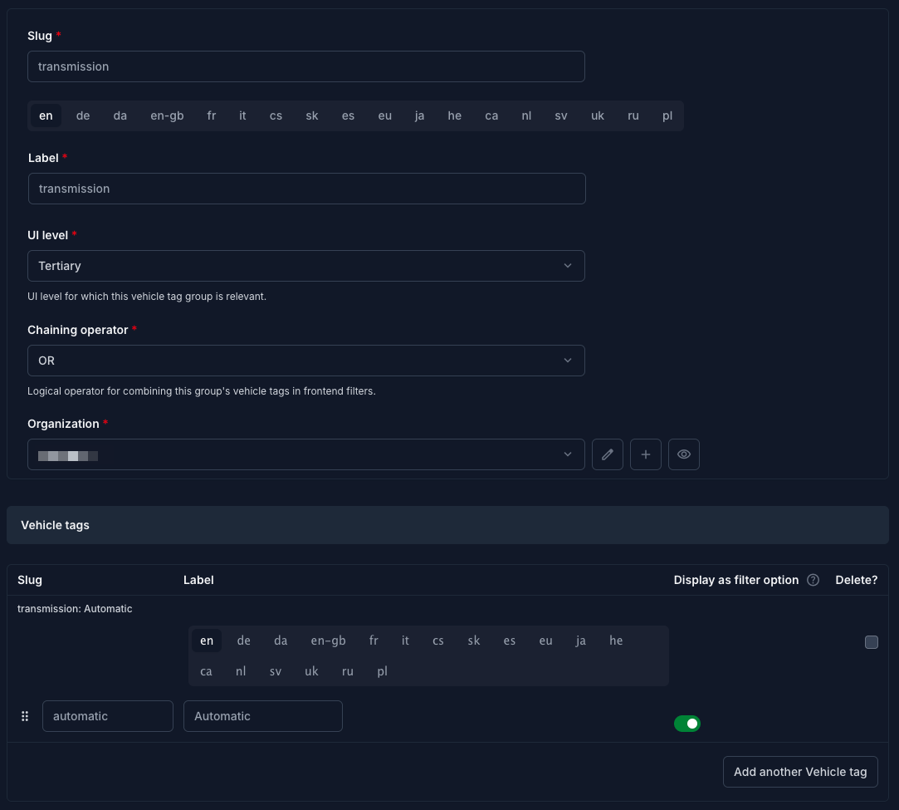Screen dimensions: 899x810
Task: Select the 'ru' language tab above Label
Action: tap(633, 115)
